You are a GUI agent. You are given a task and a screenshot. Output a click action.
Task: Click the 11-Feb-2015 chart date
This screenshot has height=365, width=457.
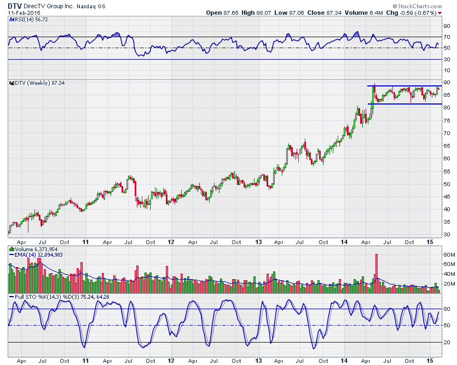coord(24,13)
